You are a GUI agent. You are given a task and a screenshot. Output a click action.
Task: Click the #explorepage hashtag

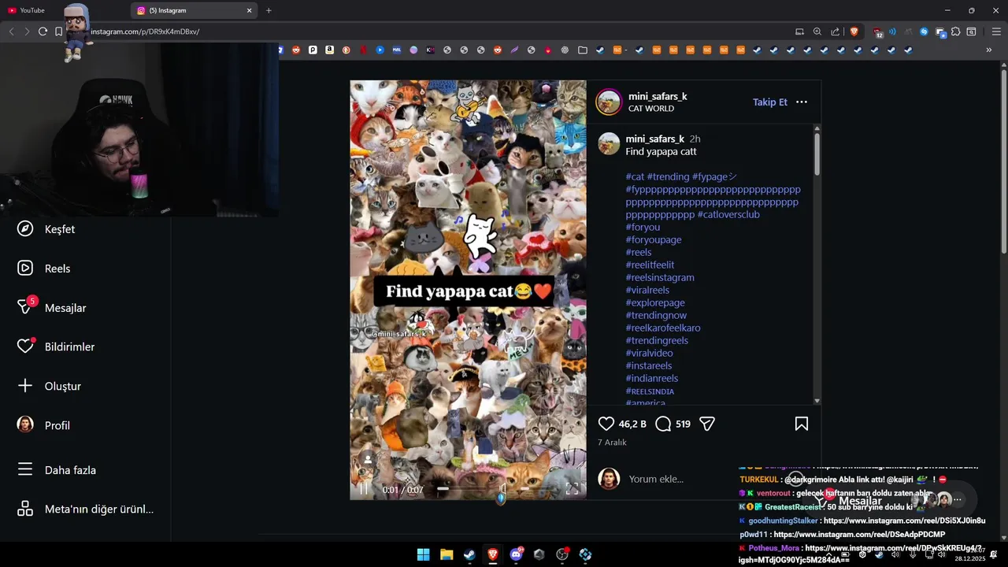click(655, 302)
